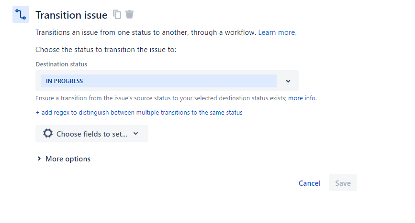Duplicate this action using the copy icon
The height and width of the screenshot is (223, 415).
[117, 14]
